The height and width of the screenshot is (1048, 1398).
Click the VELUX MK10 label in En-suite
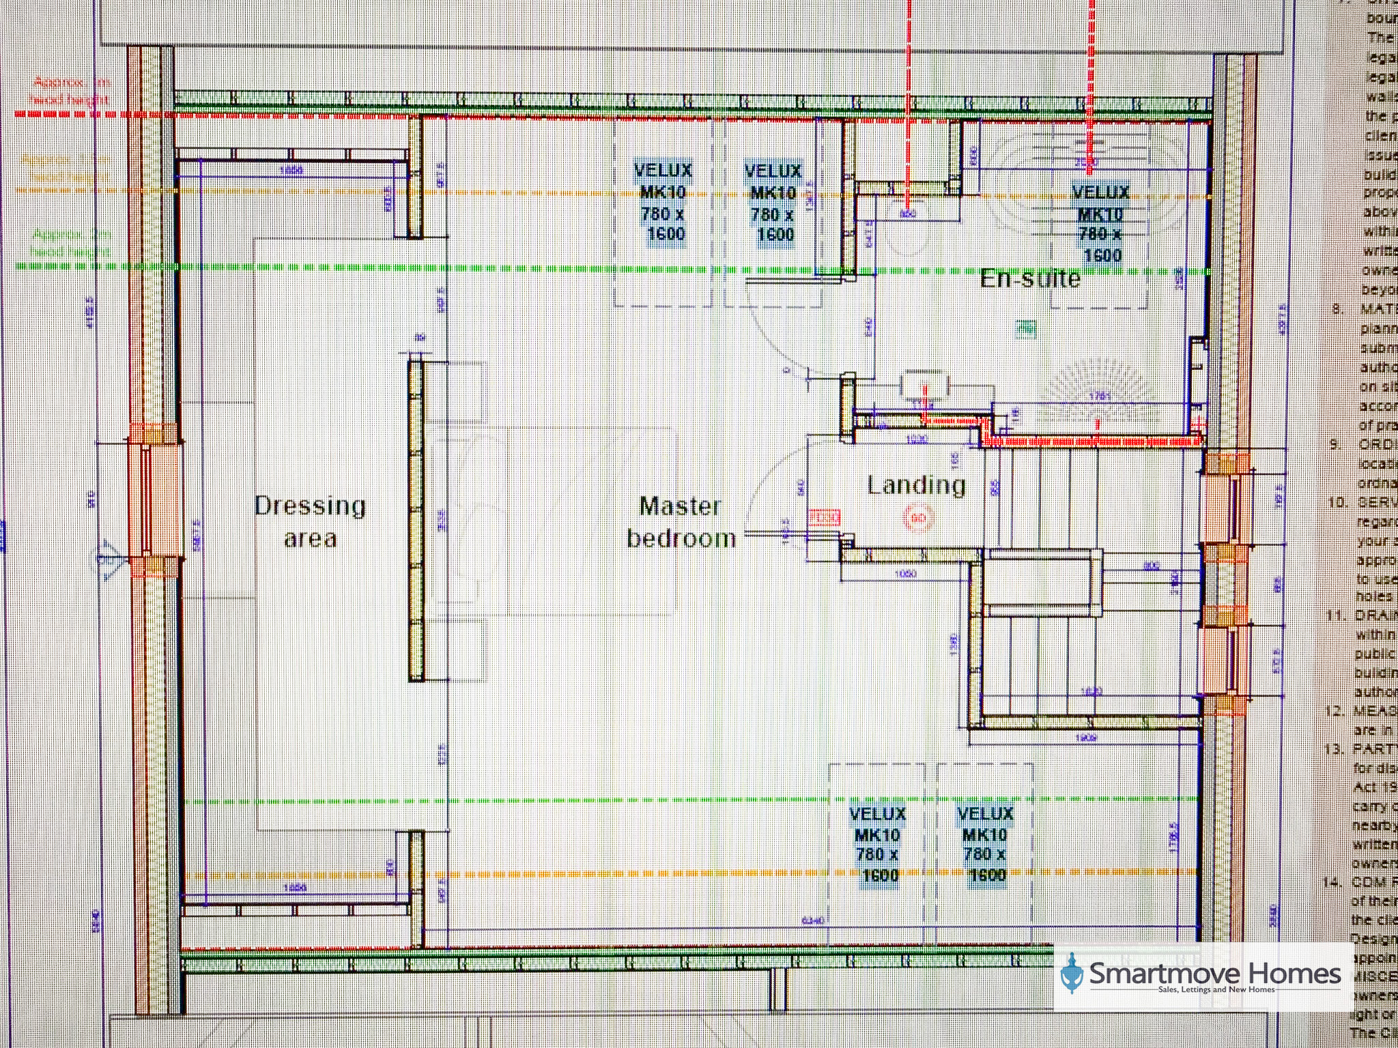tap(1100, 224)
